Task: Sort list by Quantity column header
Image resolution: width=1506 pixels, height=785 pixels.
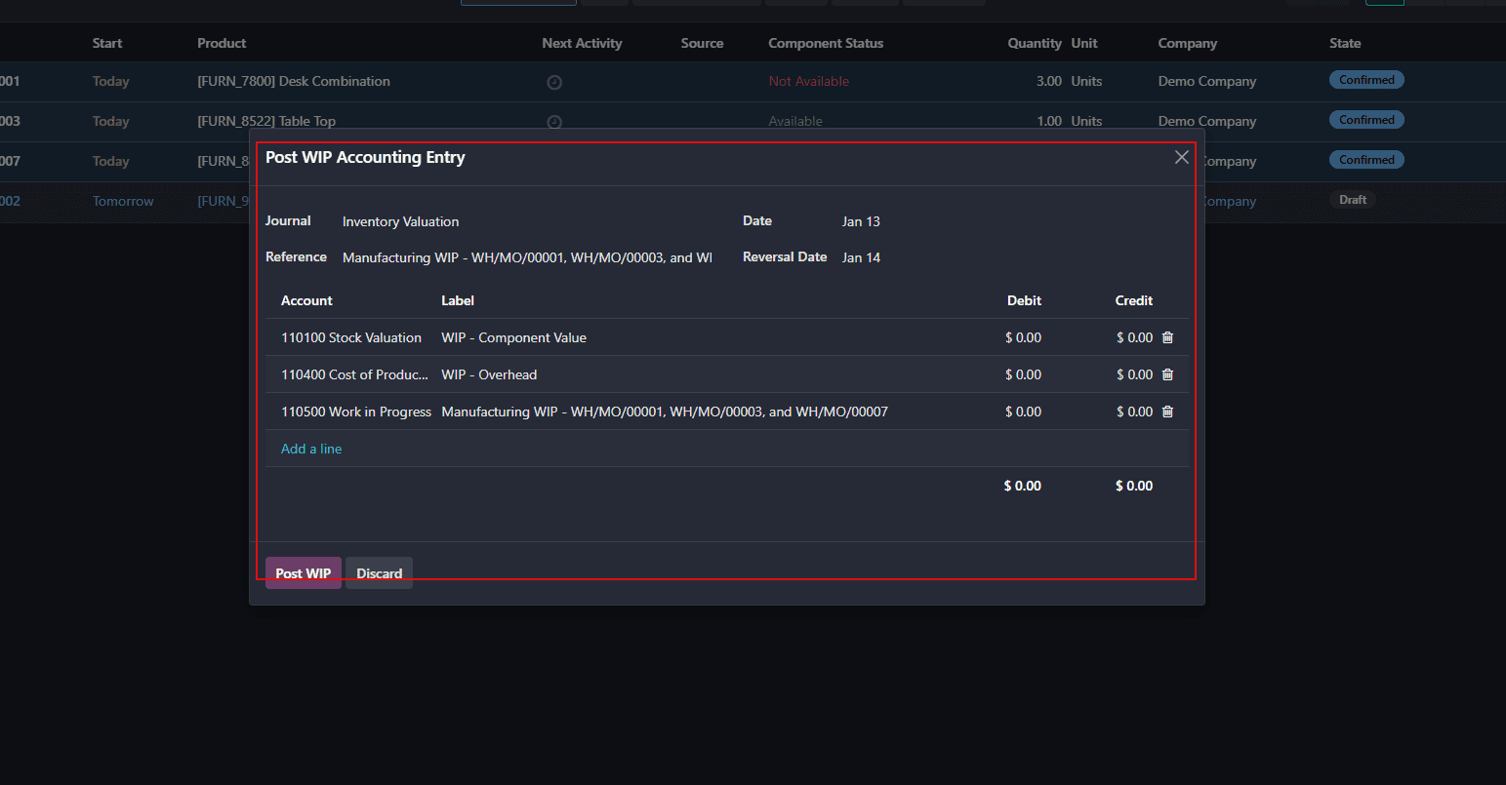Action: coord(1034,43)
